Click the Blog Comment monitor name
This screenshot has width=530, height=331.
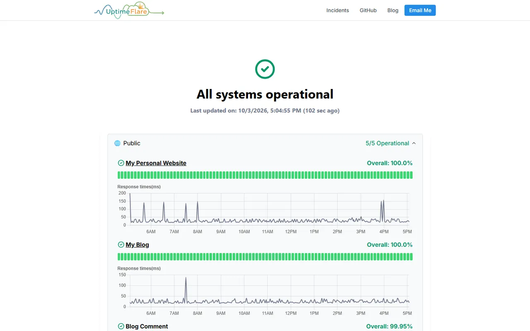tap(147, 326)
